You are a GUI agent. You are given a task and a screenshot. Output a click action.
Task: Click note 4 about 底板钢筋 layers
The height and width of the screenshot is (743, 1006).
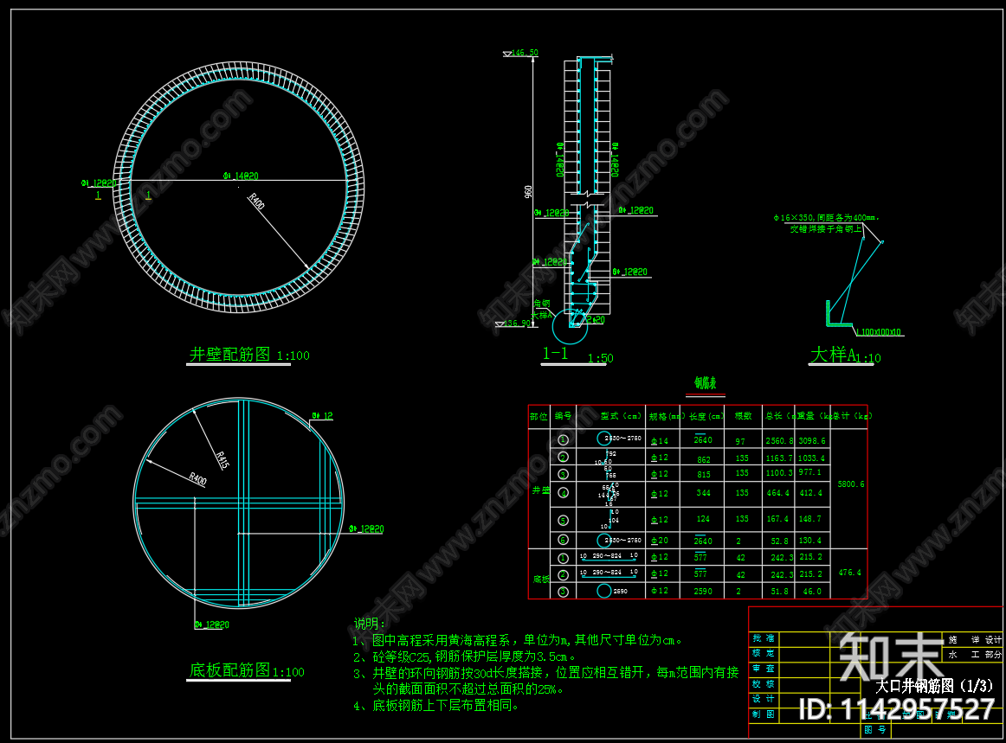click(x=436, y=706)
